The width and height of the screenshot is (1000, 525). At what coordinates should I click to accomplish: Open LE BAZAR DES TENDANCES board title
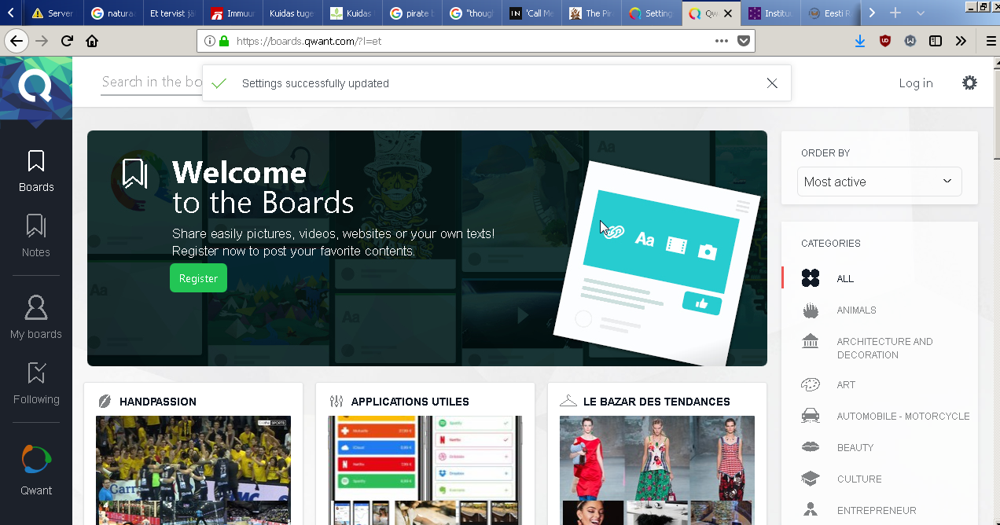coord(656,402)
